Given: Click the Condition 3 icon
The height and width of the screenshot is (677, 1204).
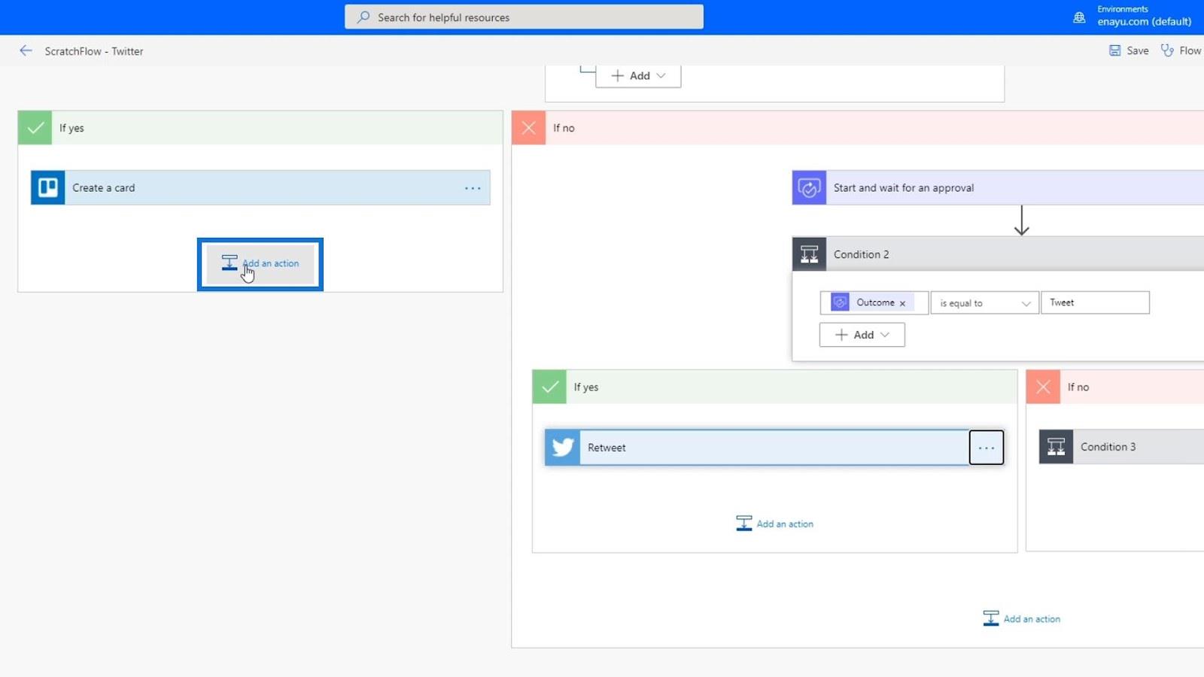Looking at the screenshot, I should 1056,447.
